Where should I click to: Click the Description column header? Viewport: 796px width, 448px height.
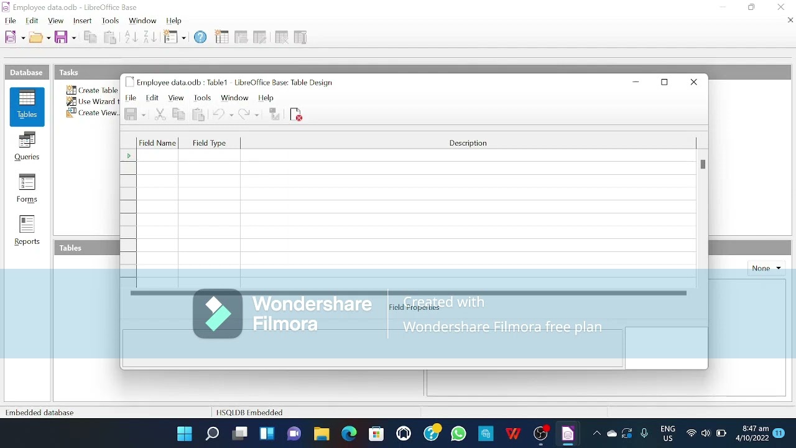pos(468,143)
